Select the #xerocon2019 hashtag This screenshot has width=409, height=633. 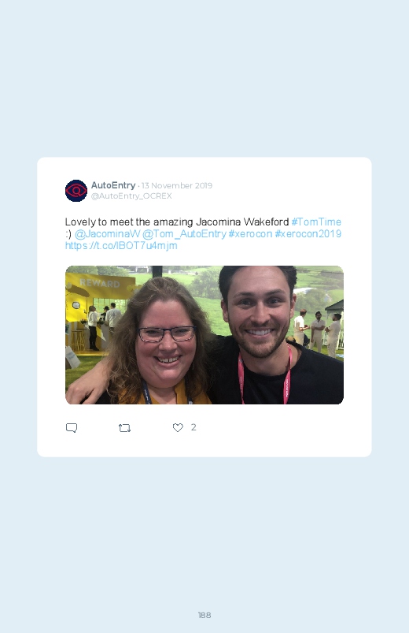click(308, 234)
